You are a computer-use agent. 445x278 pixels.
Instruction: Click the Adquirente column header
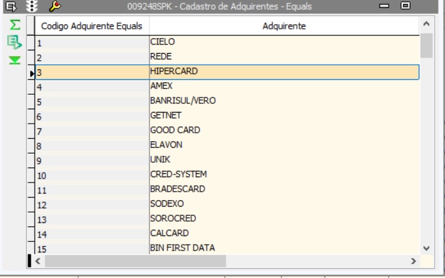point(284,26)
